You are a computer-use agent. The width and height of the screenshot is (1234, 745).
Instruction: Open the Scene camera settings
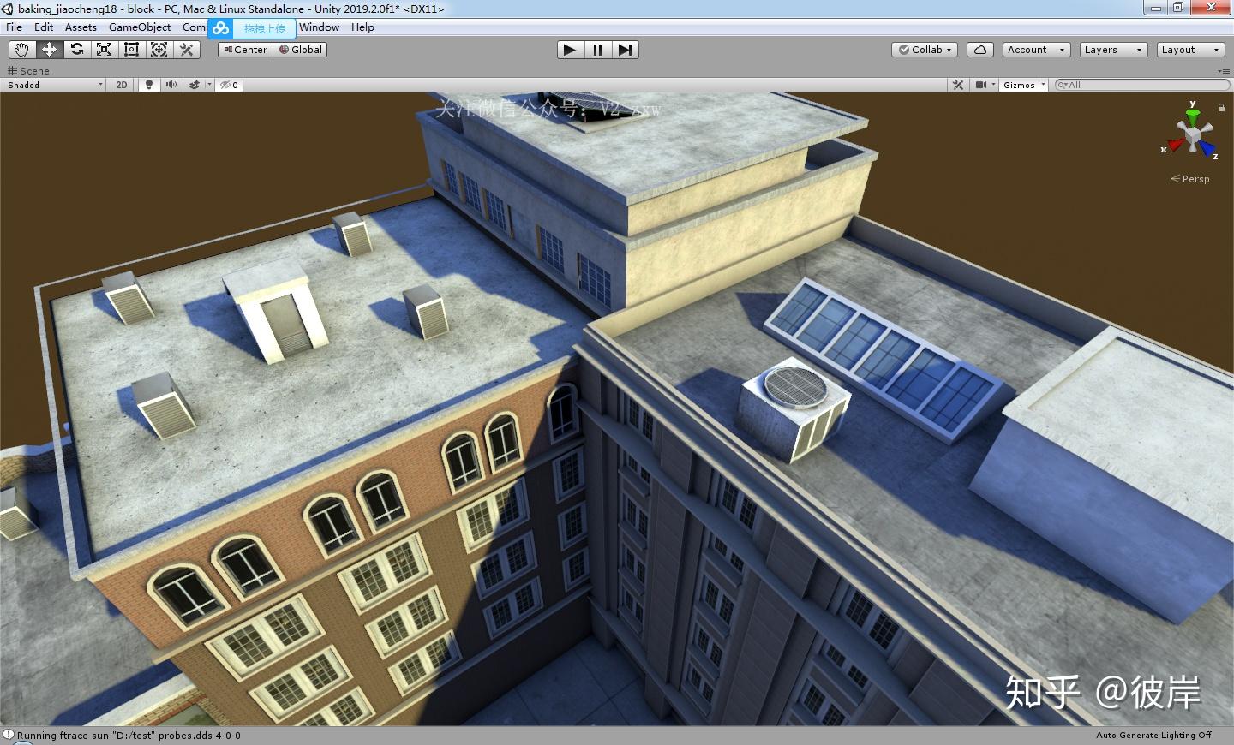(981, 85)
